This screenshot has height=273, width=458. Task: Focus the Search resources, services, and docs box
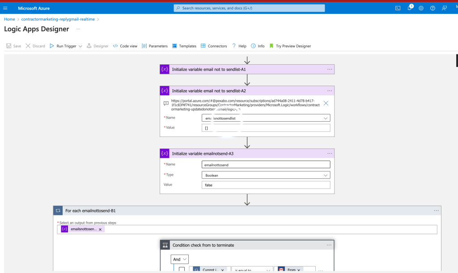[x=249, y=8]
